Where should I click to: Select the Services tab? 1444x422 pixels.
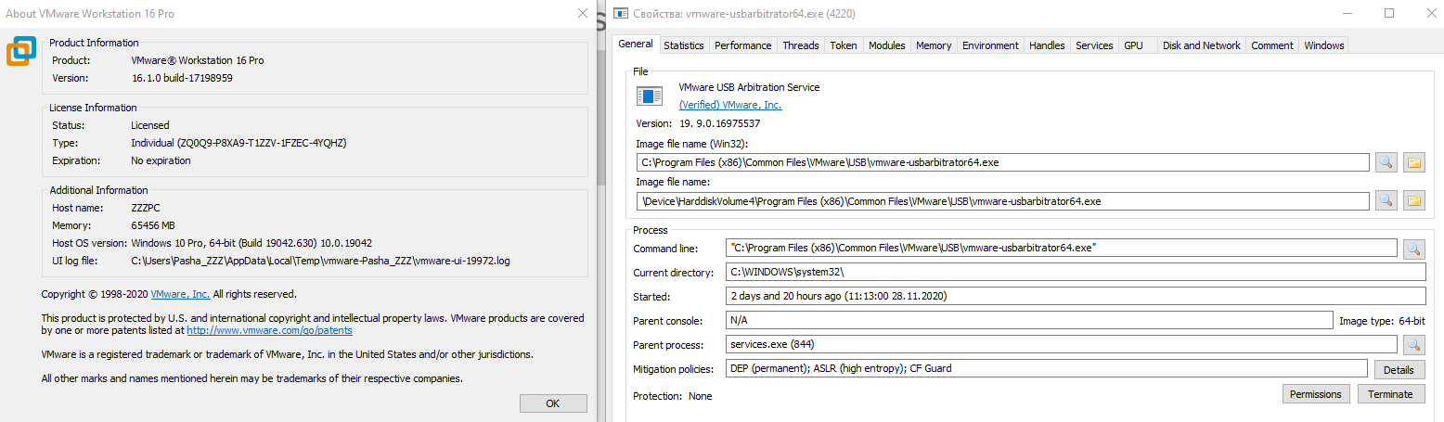1094,45
